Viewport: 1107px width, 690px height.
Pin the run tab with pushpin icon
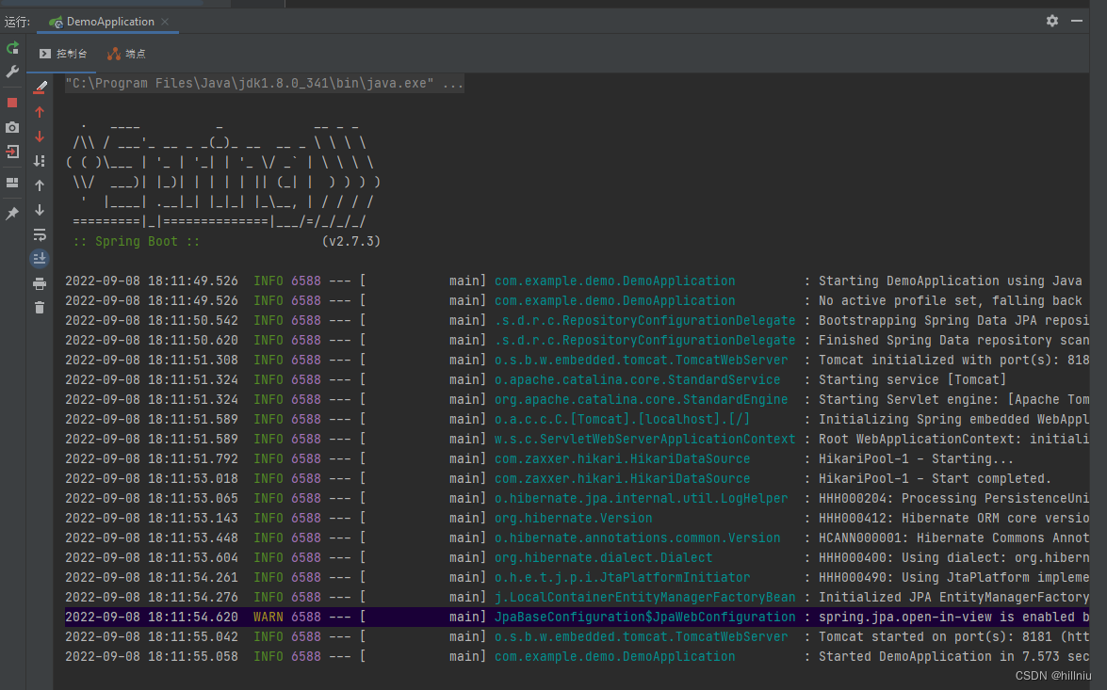coord(12,214)
